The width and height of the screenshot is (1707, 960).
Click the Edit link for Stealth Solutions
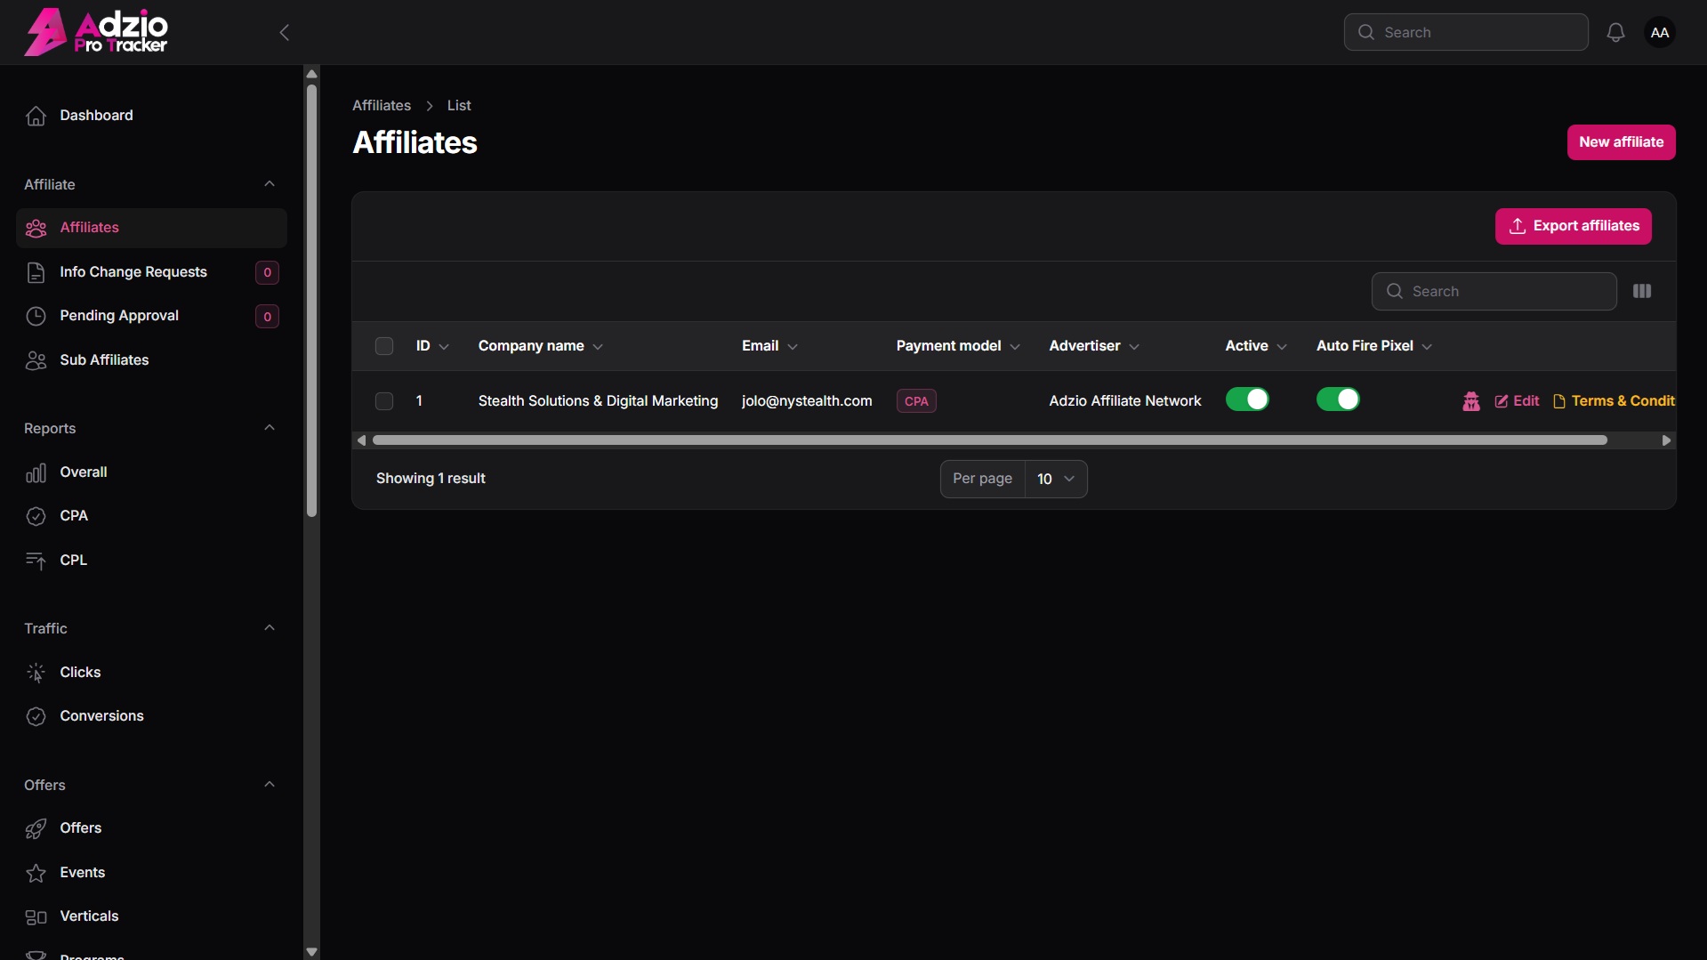[1517, 401]
